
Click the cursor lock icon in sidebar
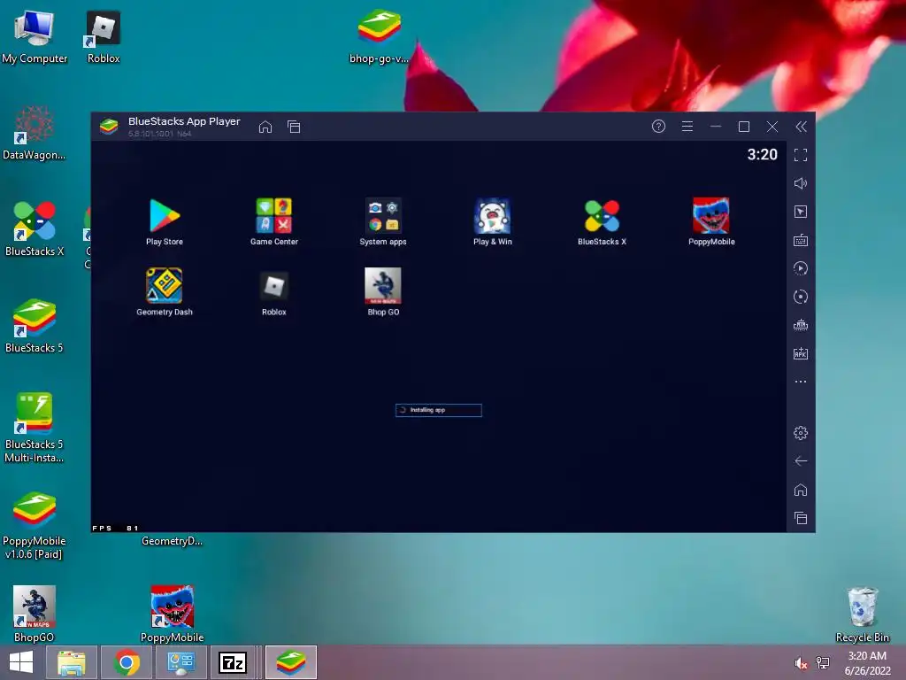(800, 212)
